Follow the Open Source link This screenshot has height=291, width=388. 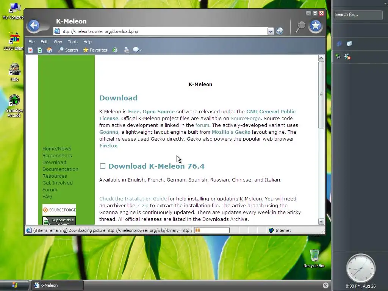pyautogui.click(x=159, y=112)
